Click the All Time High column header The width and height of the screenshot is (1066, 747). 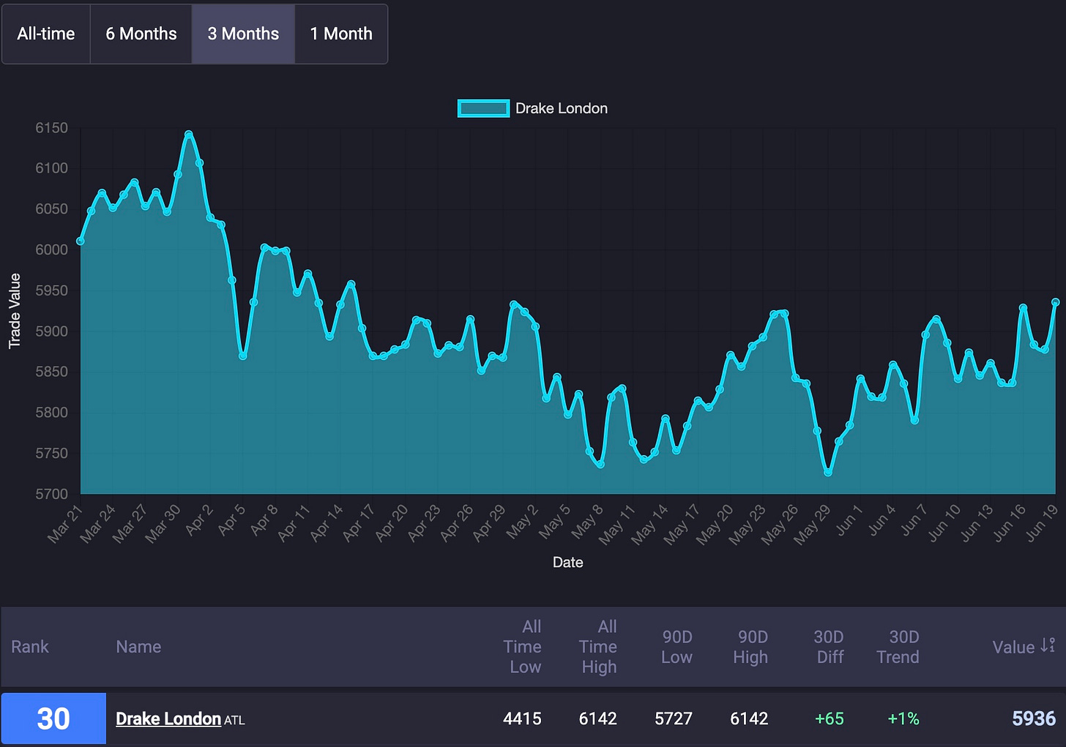[x=598, y=647]
